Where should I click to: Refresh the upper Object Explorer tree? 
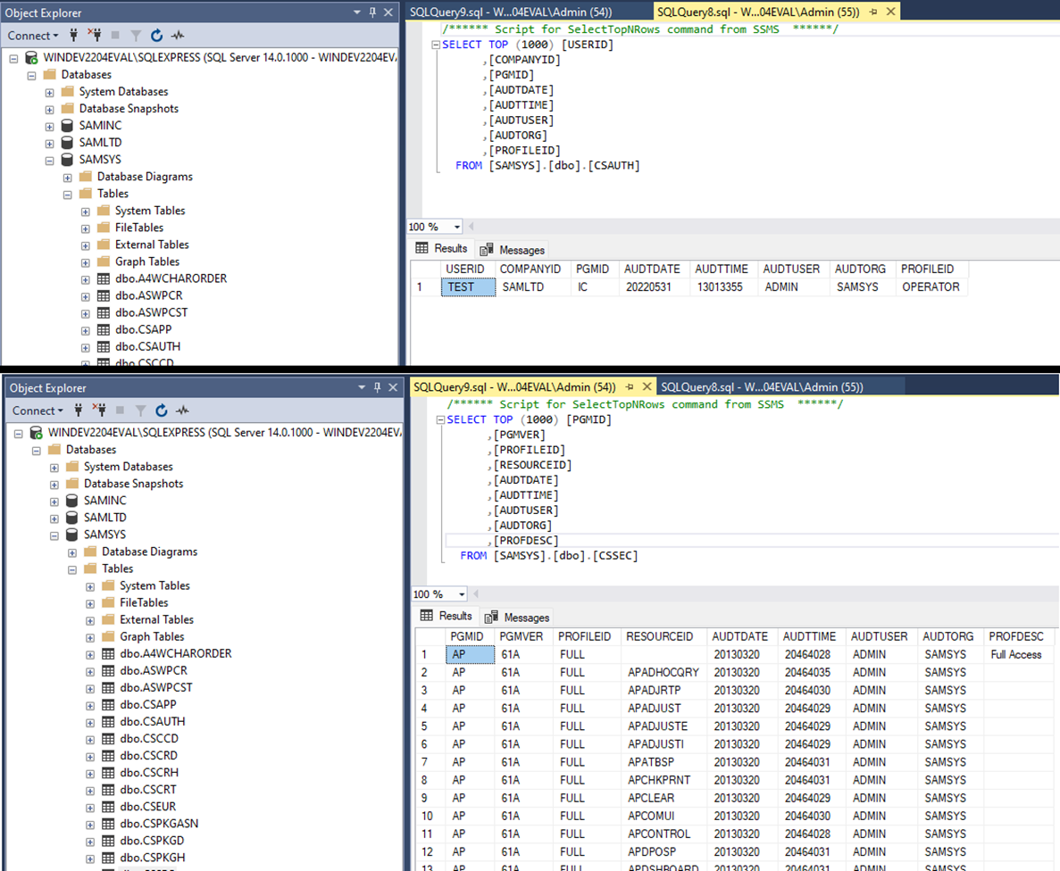(156, 36)
